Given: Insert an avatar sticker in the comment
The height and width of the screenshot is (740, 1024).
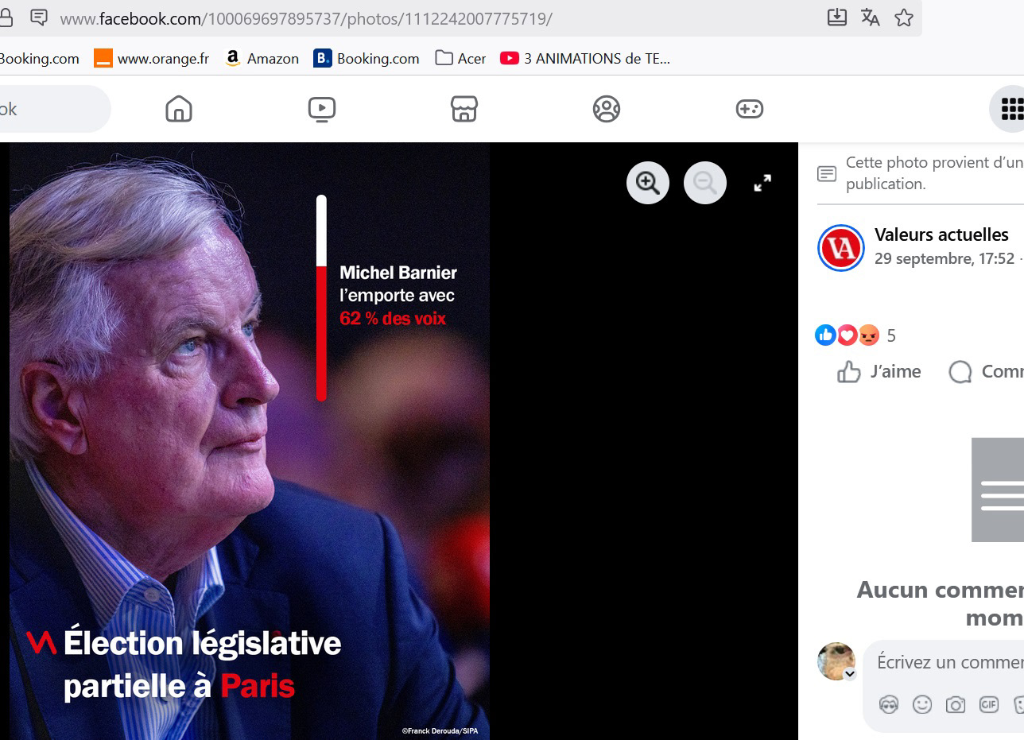Looking at the screenshot, I should (x=889, y=704).
